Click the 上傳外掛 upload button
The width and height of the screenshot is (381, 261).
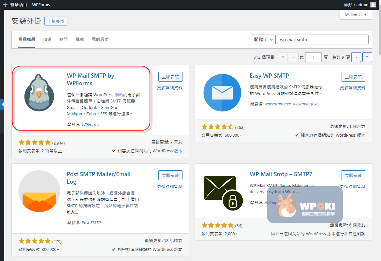(x=56, y=21)
